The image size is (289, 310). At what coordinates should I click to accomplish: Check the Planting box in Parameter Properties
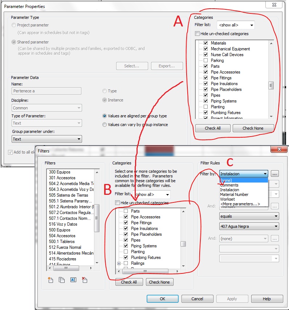(206, 107)
